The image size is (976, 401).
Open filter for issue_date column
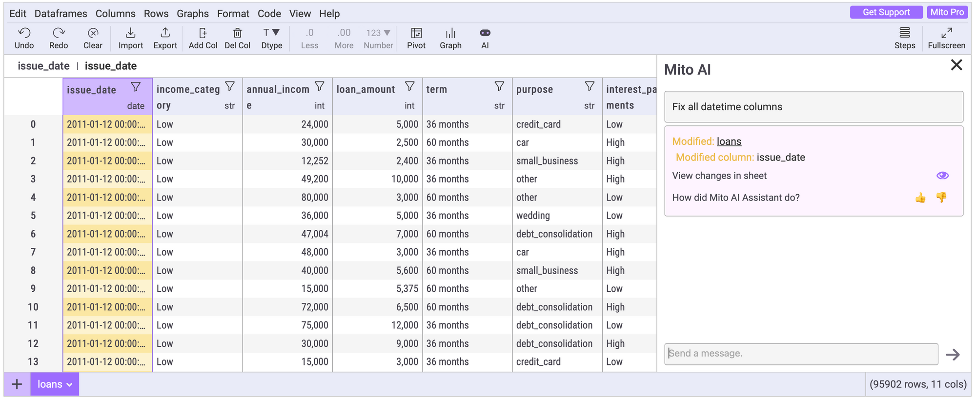point(136,87)
